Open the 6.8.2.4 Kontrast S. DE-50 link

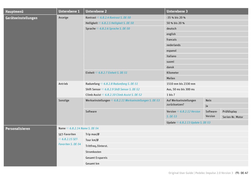[115, 17]
